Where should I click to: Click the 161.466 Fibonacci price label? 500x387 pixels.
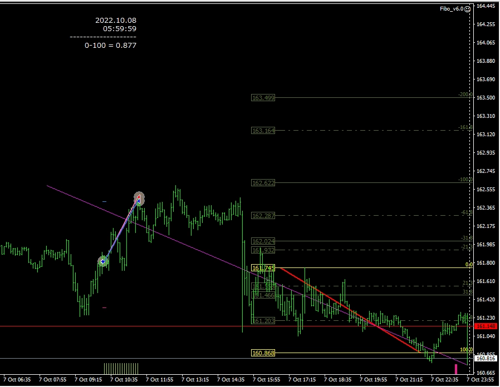click(263, 295)
